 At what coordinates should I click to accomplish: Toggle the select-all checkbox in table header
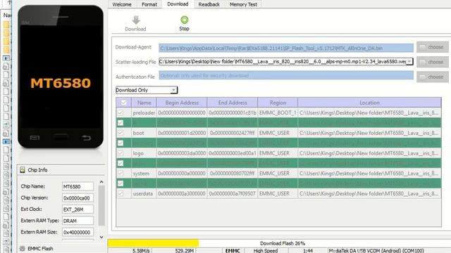coord(124,103)
